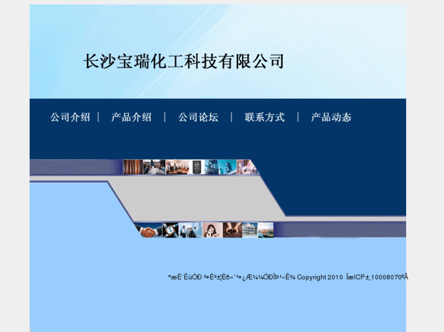Viewport: 444px width, 332px height.
Task: Select the white office building thumbnail
Action: pos(250,230)
